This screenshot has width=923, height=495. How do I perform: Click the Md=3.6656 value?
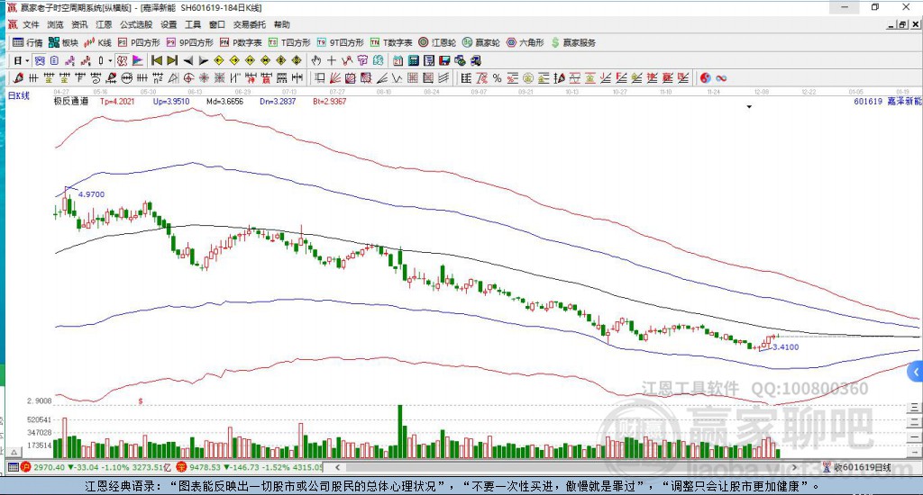(x=224, y=101)
